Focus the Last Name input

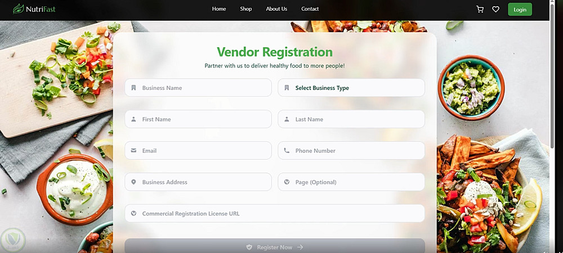tap(351, 119)
